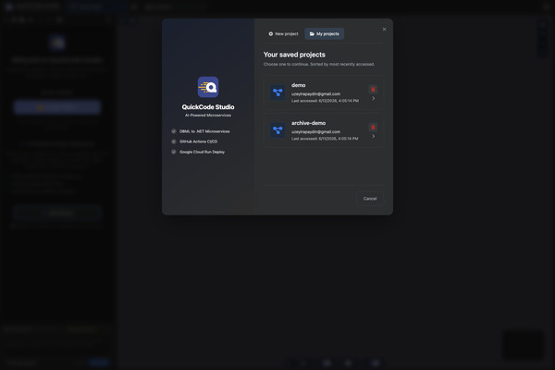Click the QuickCode Studio logo icon
555x370 pixels.
pos(208,87)
